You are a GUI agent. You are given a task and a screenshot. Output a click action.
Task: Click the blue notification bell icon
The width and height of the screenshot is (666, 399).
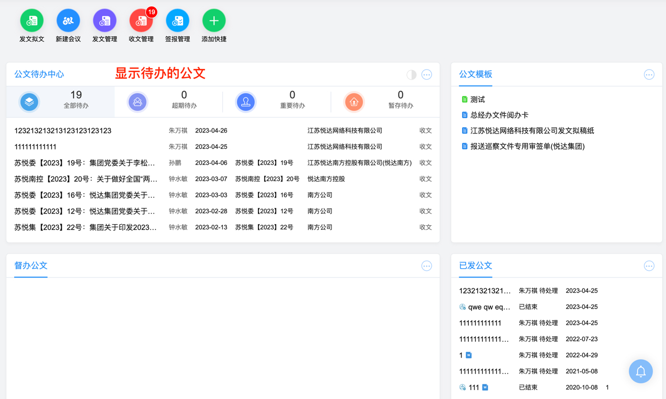(640, 371)
